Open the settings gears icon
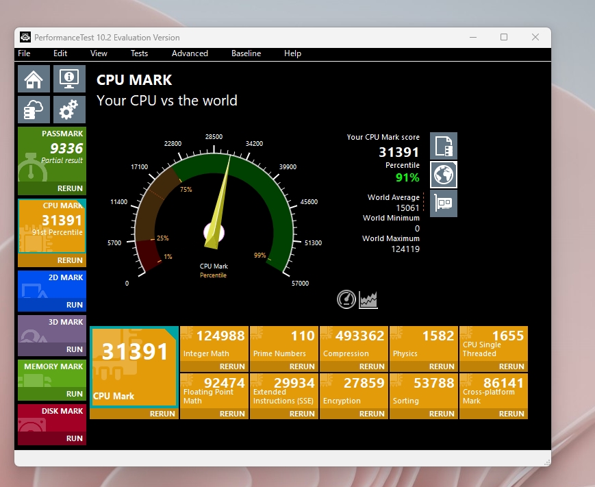The width and height of the screenshot is (595, 487). coord(69,110)
